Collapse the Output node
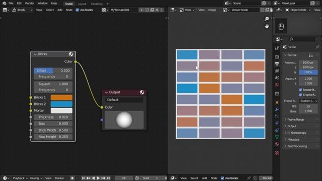Image resolution: width=322 pixels, height=181 pixels. 106,93
